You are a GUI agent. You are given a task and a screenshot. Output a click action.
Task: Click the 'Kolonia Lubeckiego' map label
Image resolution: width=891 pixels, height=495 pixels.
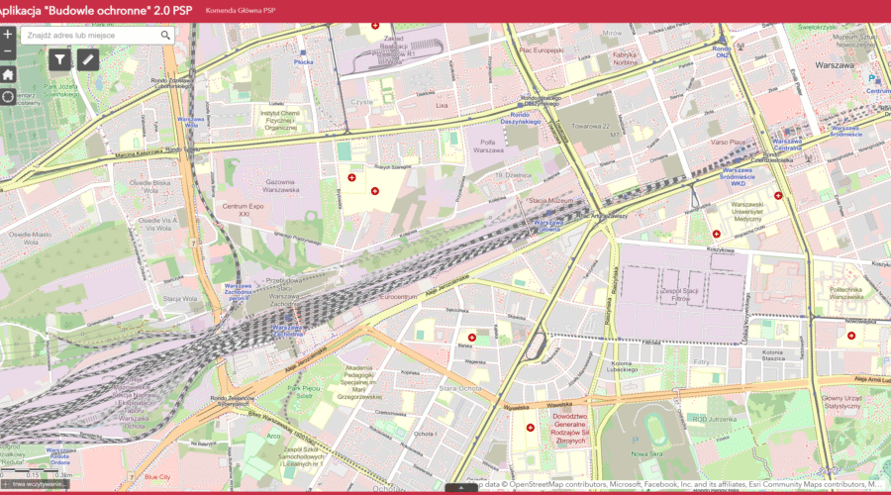(622, 366)
